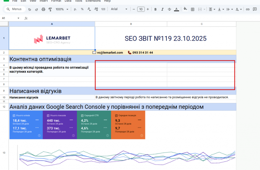Select column B header

pyautogui.click(x=131, y=24)
